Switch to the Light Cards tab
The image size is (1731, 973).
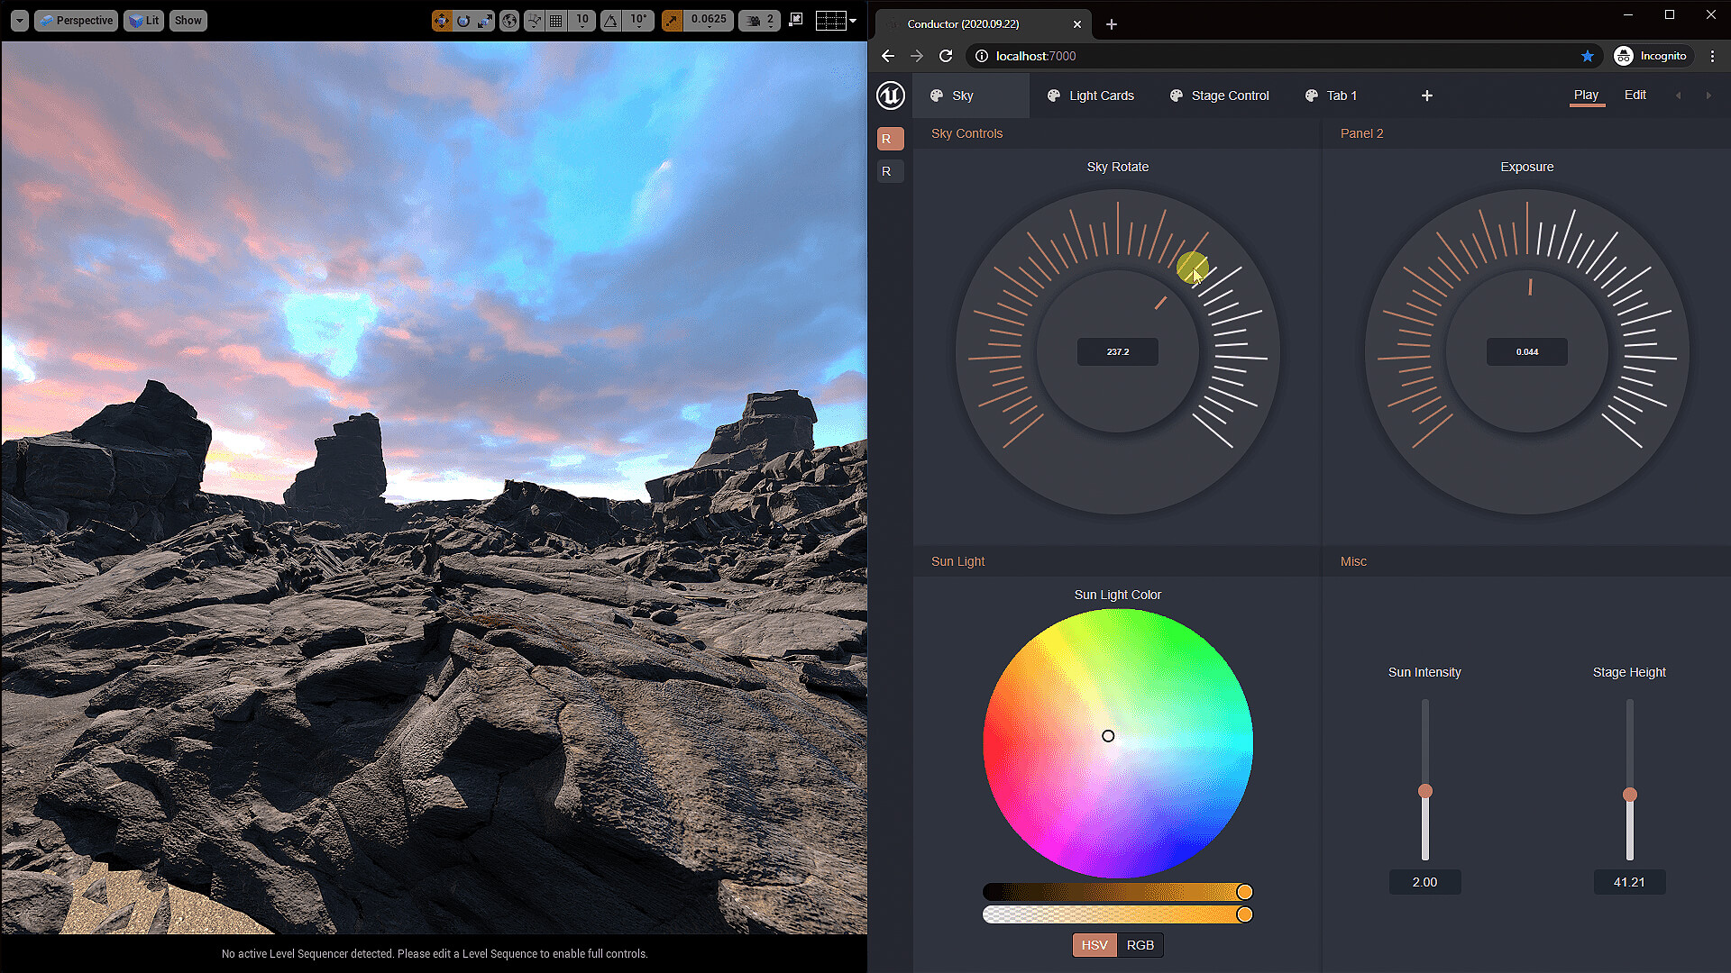pos(1090,95)
